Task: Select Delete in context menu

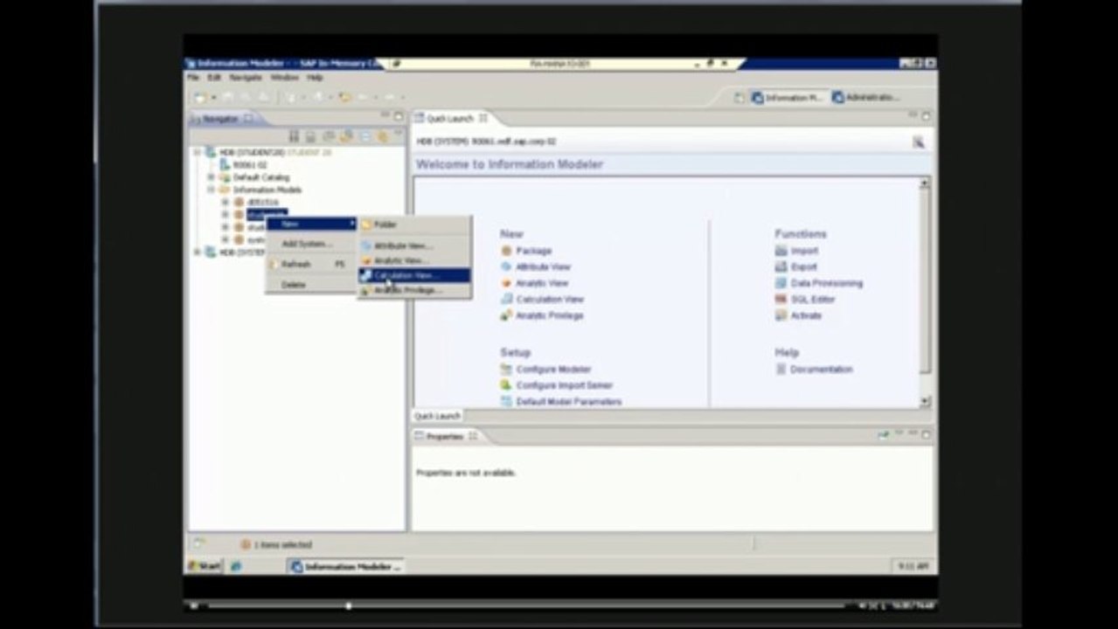Action: 311,285
